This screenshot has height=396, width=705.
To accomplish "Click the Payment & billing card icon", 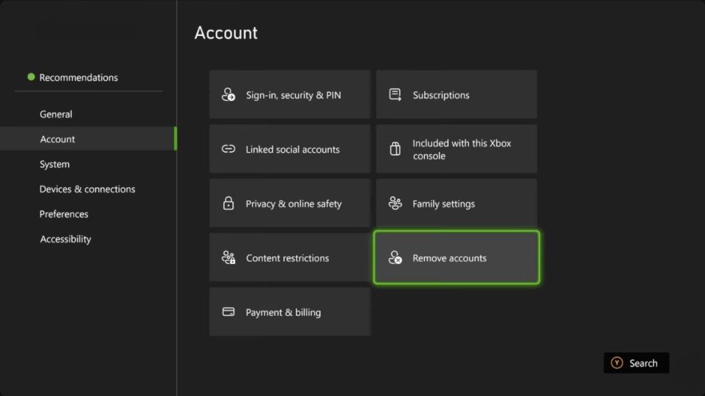I will tap(229, 311).
